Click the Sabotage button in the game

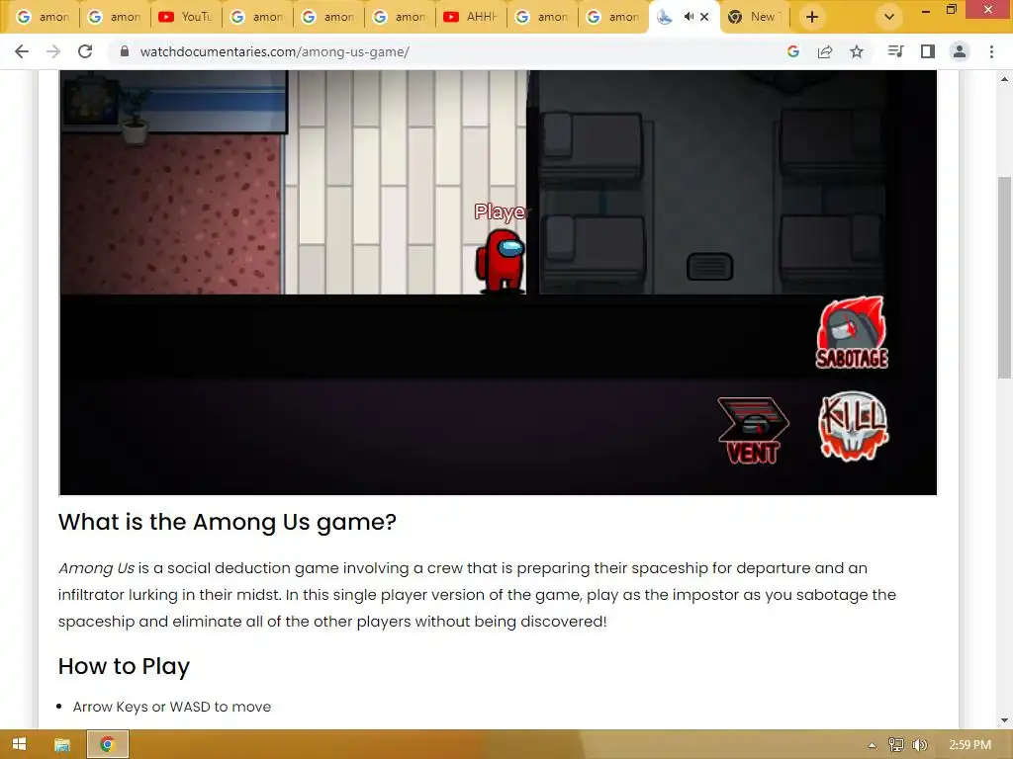852,332
